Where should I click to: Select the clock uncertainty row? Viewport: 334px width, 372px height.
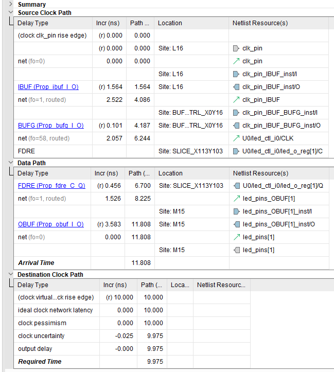pos(132,335)
